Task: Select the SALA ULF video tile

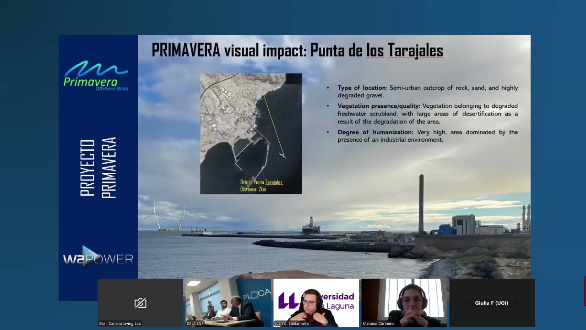Action: coord(228,303)
